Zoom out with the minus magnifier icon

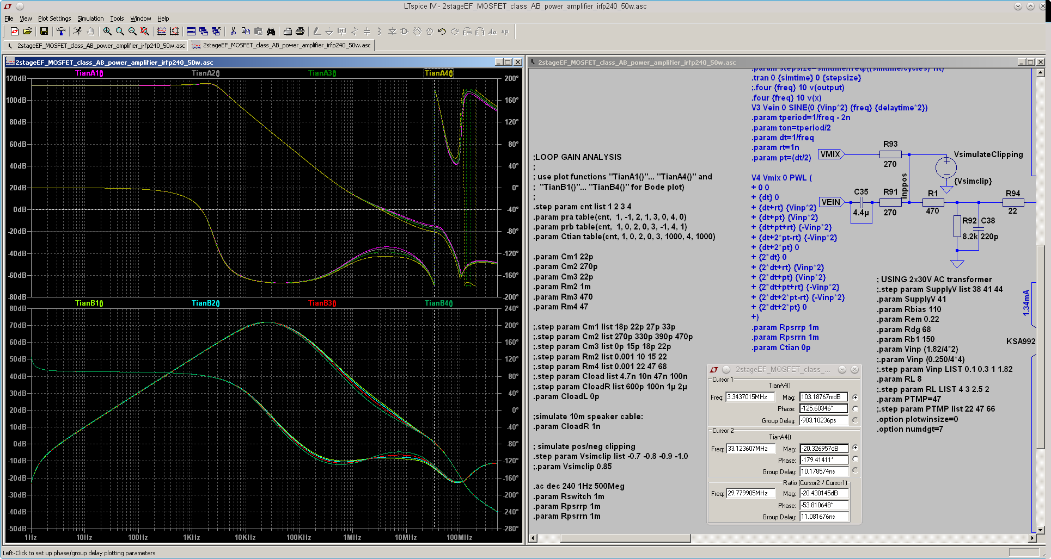[x=132, y=32]
